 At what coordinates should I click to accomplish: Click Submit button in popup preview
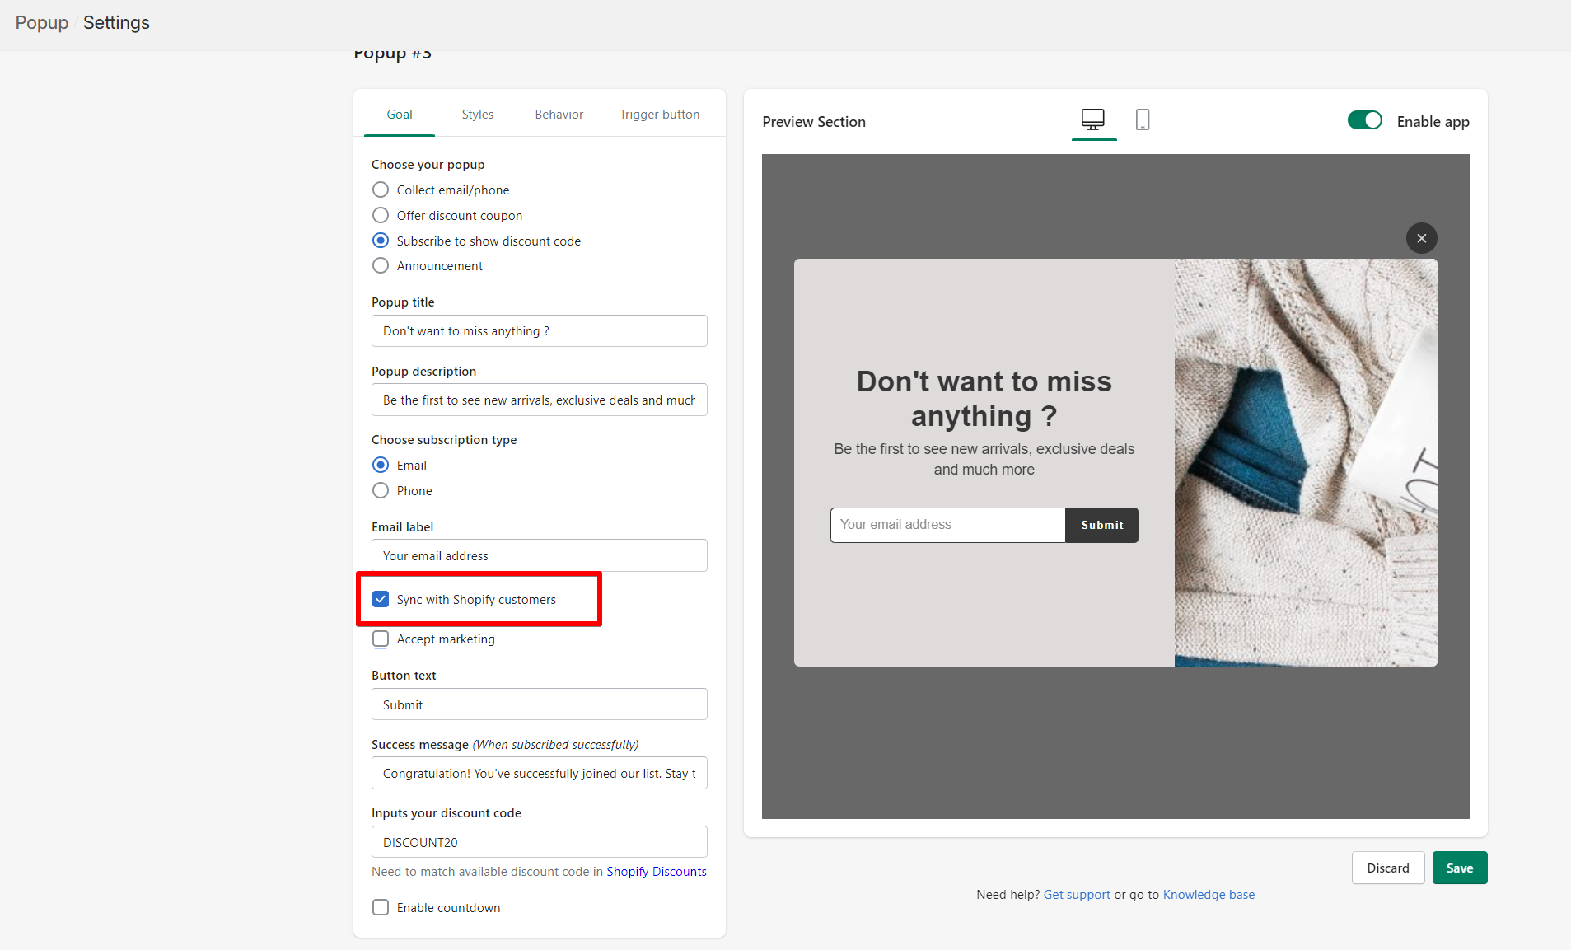tap(1101, 525)
